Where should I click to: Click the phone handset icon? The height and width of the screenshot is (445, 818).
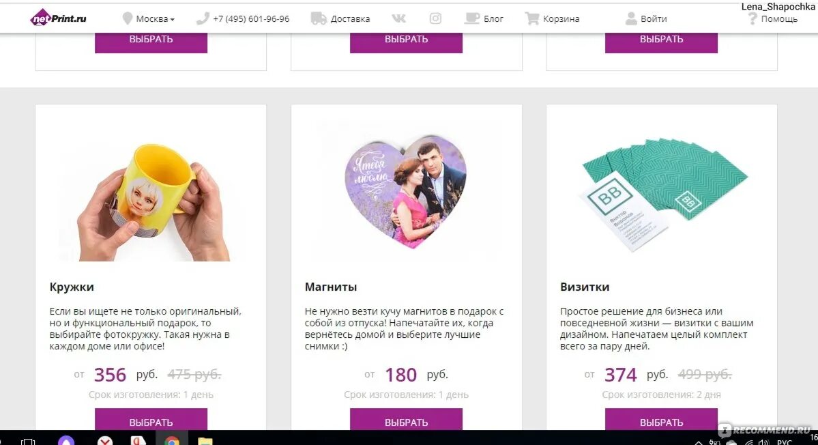(203, 18)
